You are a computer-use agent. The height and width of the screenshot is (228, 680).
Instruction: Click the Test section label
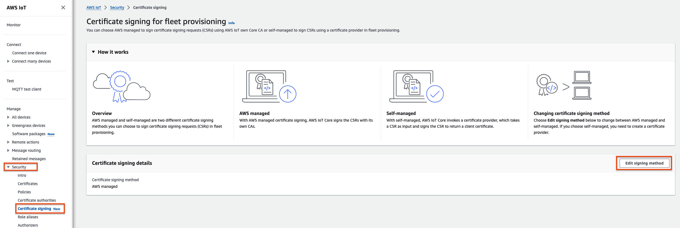point(10,81)
